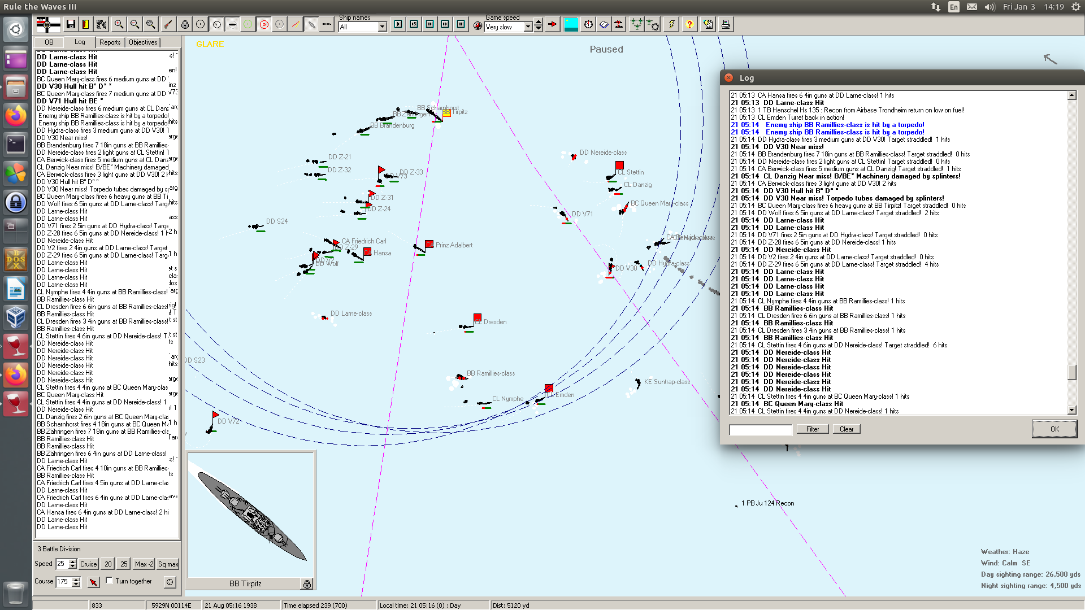Image resolution: width=1085 pixels, height=610 pixels.
Task: Click the cyan sky color swatch
Action: tap(571, 24)
